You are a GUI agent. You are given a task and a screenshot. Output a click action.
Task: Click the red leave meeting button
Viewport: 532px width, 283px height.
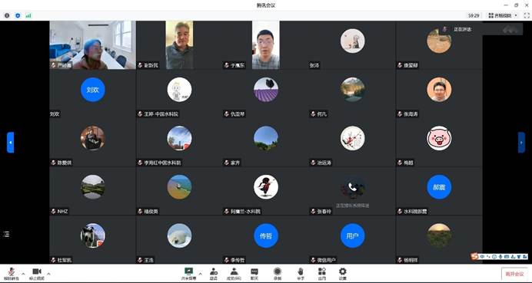(x=514, y=274)
